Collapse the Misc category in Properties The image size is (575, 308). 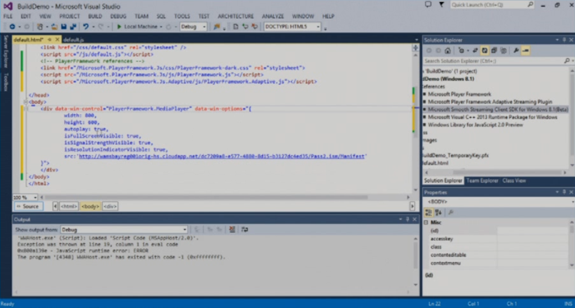pos(426,223)
